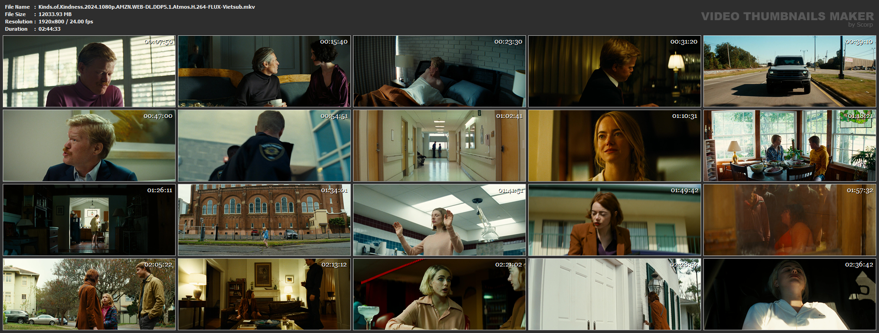Select the thumbnail timestamped 01:49:42
Viewport: 879px width, 333px height.
614,220
